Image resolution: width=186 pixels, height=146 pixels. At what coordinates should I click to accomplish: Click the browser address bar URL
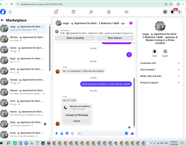tap(42, 4)
